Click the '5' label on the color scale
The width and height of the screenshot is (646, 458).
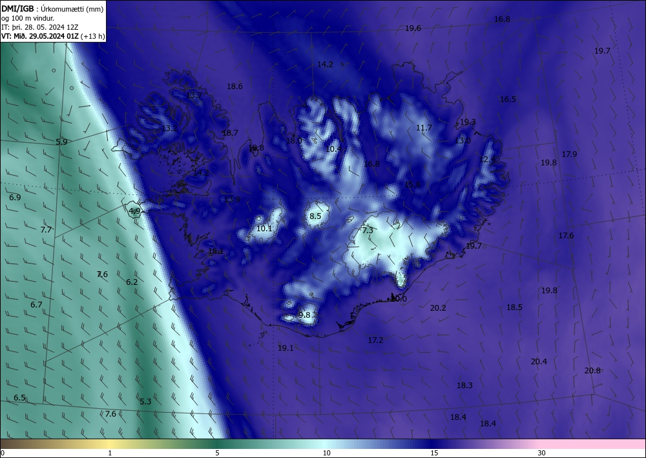(x=217, y=453)
